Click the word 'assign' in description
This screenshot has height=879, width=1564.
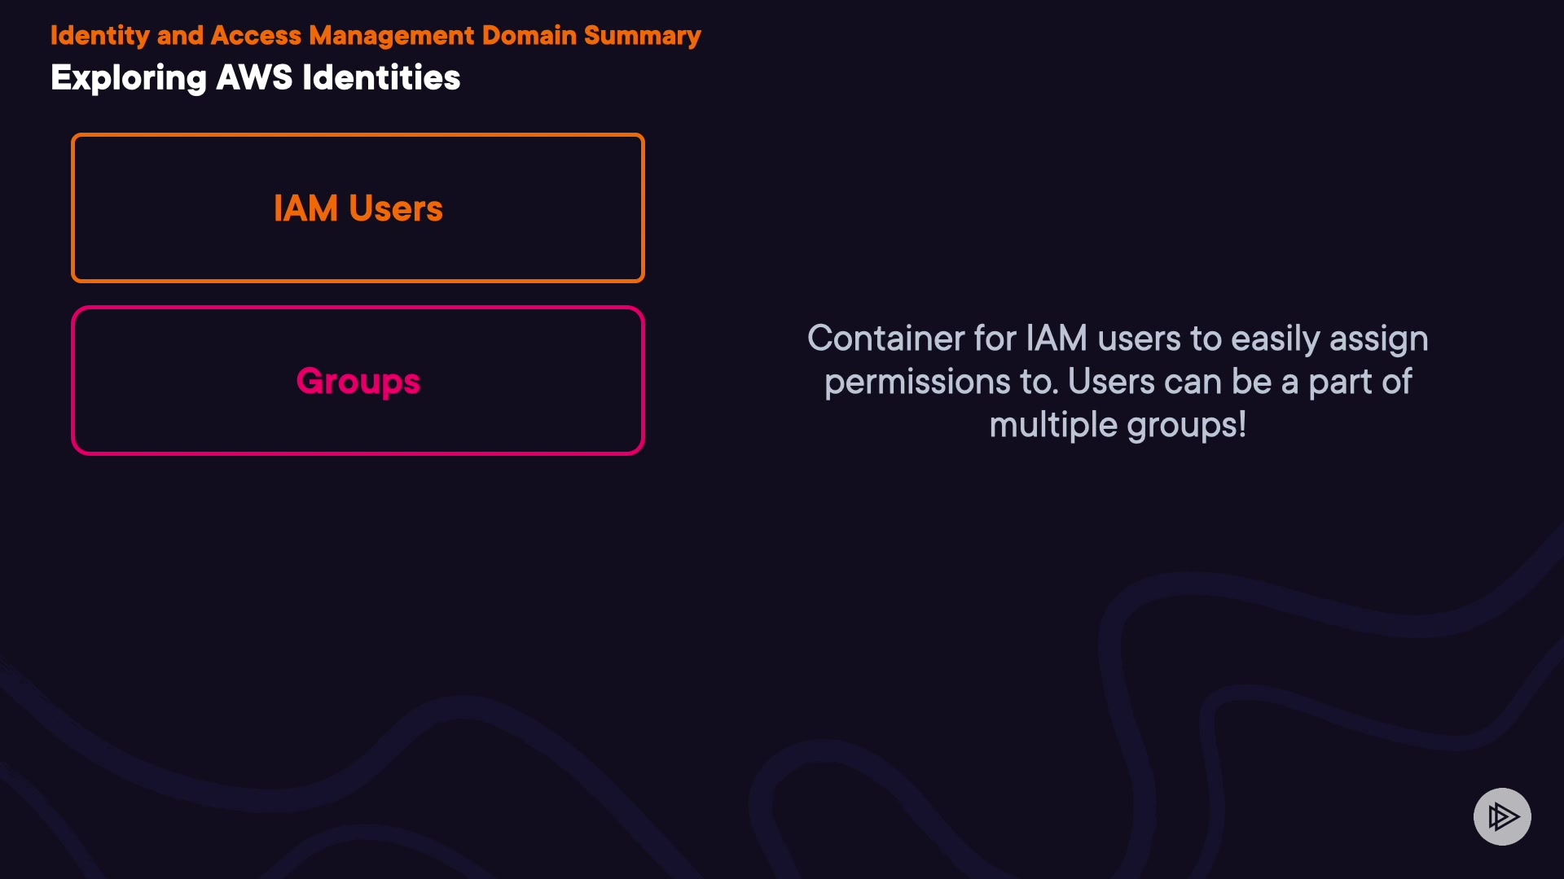[1378, 339]
